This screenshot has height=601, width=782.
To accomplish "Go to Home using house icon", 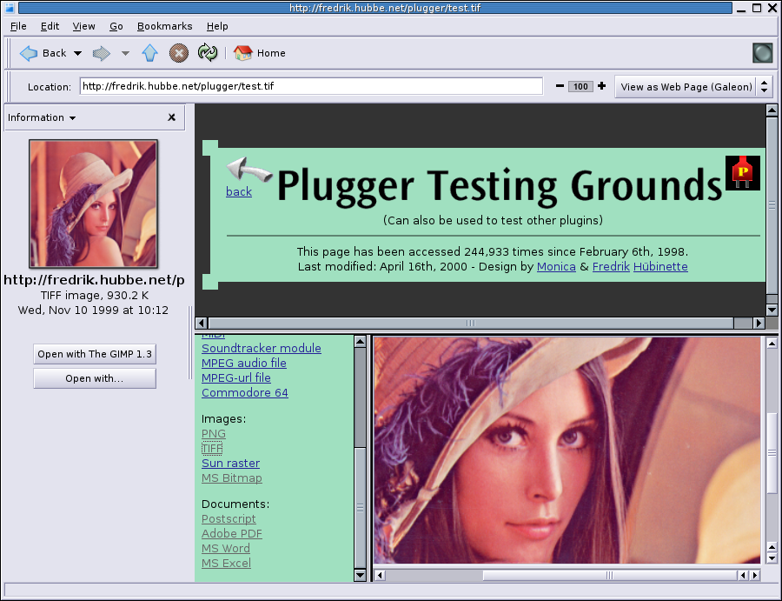I will tap(243, 53).
